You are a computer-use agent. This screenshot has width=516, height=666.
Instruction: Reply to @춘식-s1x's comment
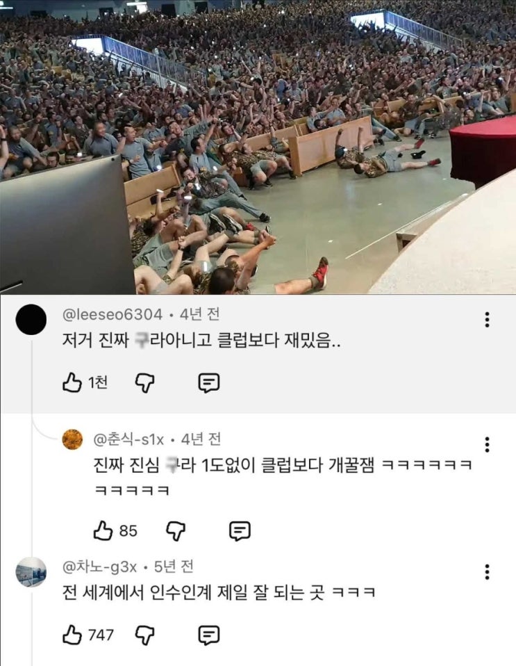pos(240,531)
